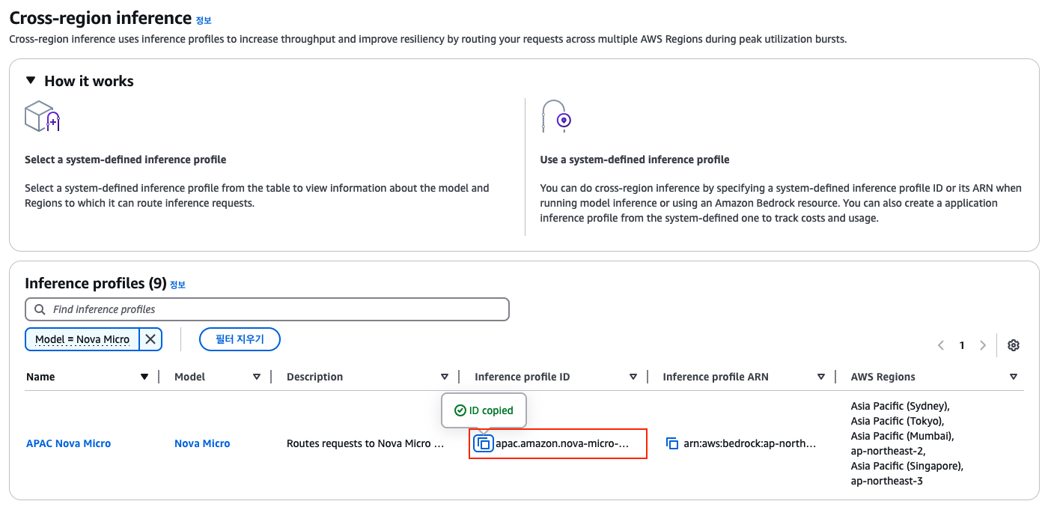Image resolution: width=1051 pixels, height=510 pixels.
Task: Open 정보 link next to Cross-region inference
Action: (204, 20)
